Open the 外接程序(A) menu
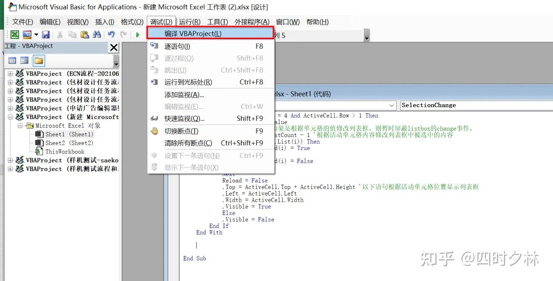 click(252, 22)
